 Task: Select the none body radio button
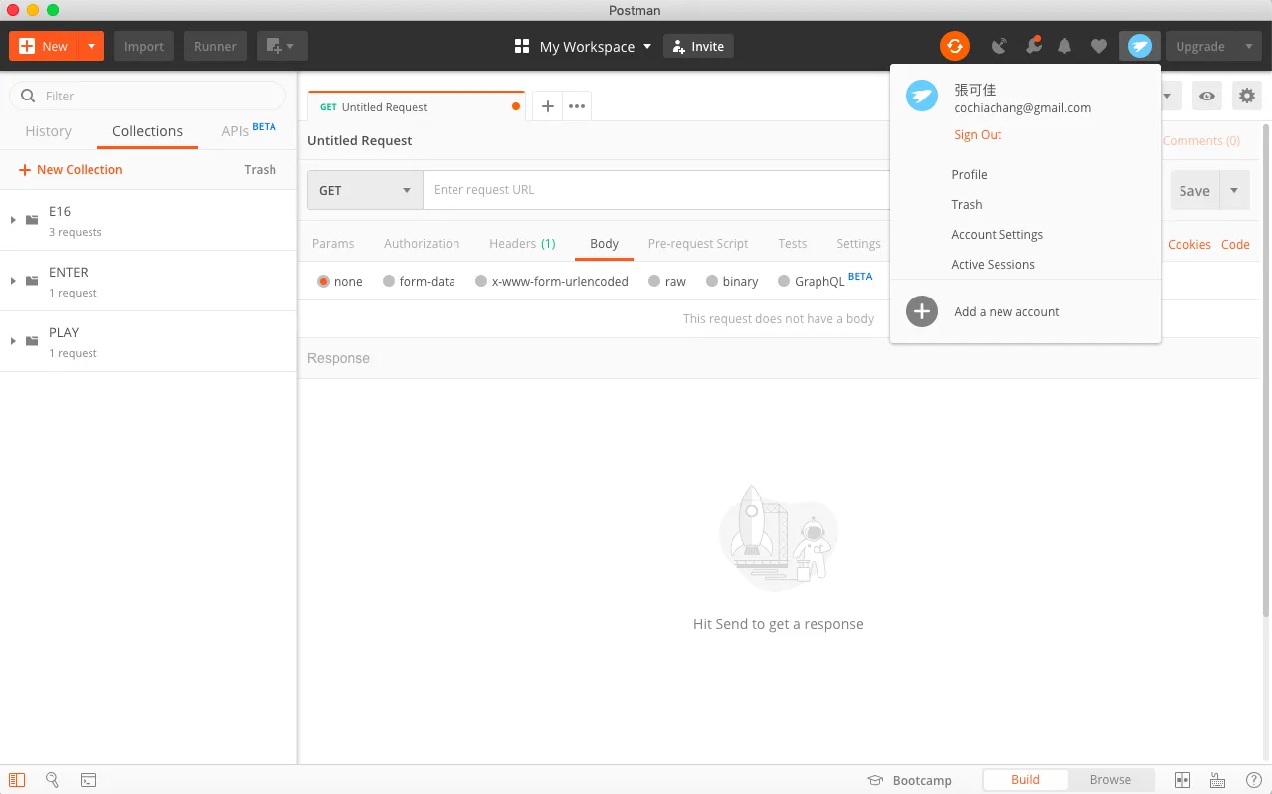[323, 281]
